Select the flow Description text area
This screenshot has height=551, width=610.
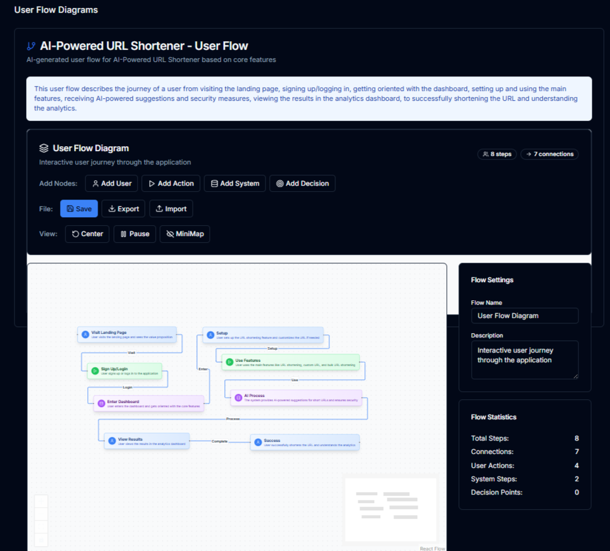tap(525, 360)
